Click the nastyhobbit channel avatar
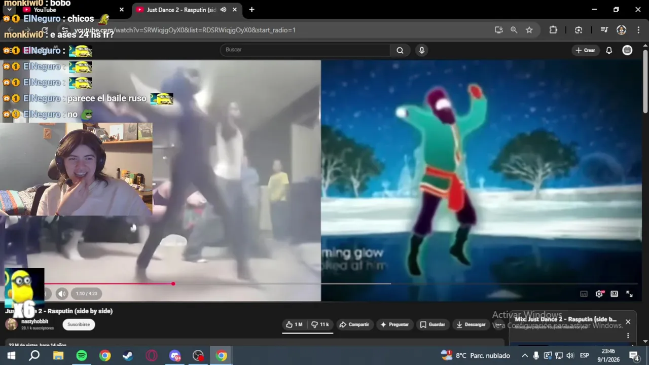This screenshot has width=649, height=365. (x=11, y=324)
